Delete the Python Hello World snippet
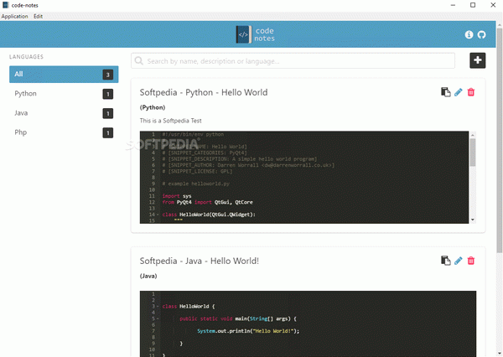The height and width of the screenshot is (357, 503). click(x=470, y=92)
